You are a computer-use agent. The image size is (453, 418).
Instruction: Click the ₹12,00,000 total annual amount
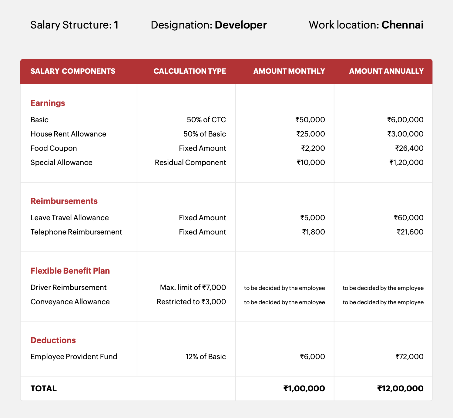(400, 389)
